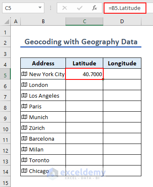This screenshot has width=153, height=187.
Task: Click the geography map icon beside Barcelona
Action: [x=24, y=139]
